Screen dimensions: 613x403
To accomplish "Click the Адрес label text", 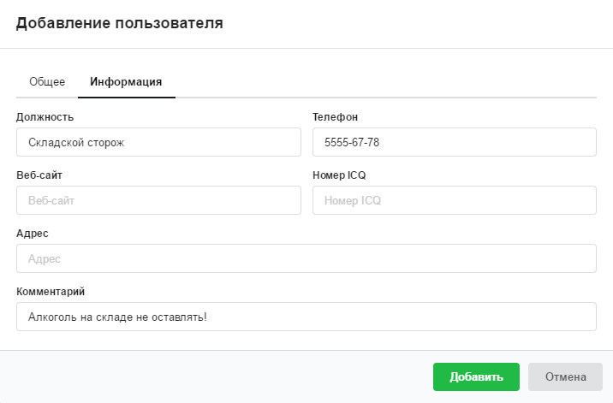I will click(31, 233).
